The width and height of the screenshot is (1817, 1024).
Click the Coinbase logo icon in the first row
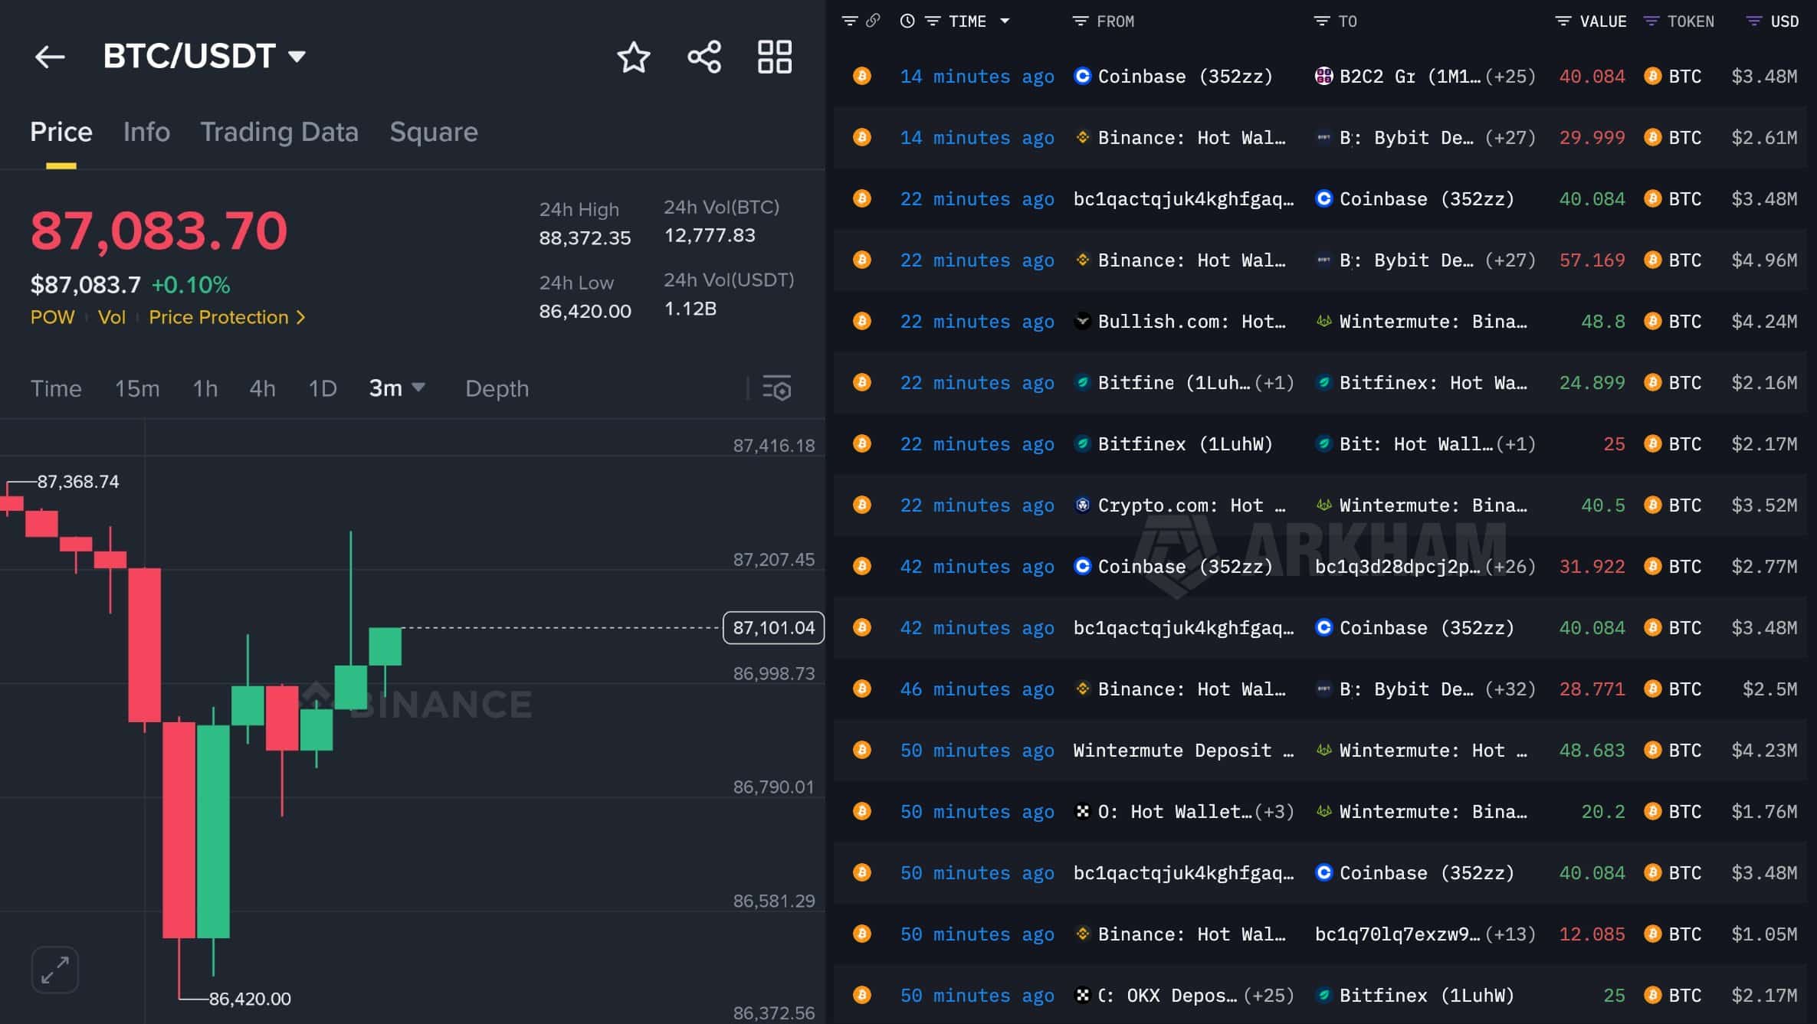click(x=1082, y=76)
